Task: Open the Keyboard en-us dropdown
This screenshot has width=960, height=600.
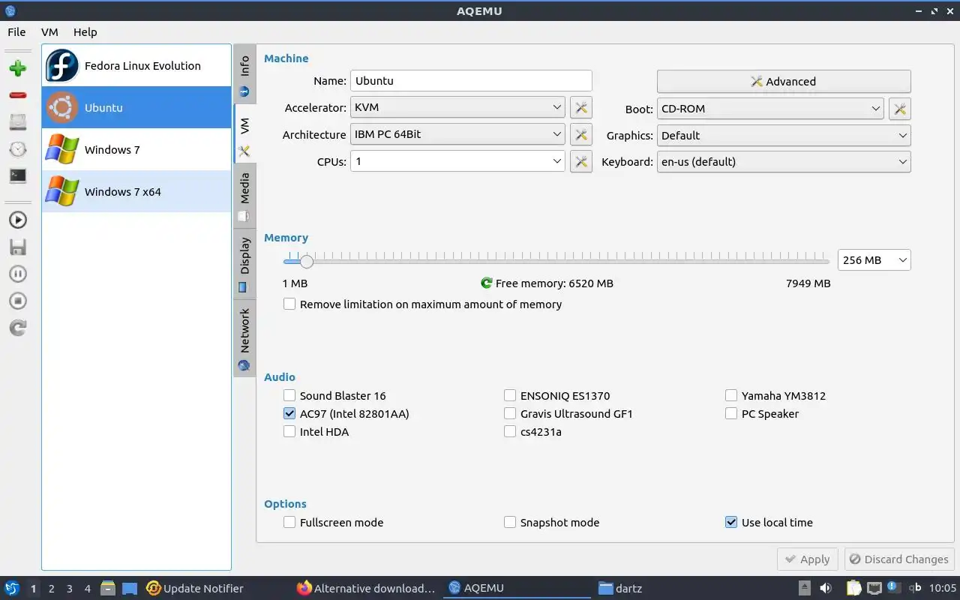Action: coord(784,162)
